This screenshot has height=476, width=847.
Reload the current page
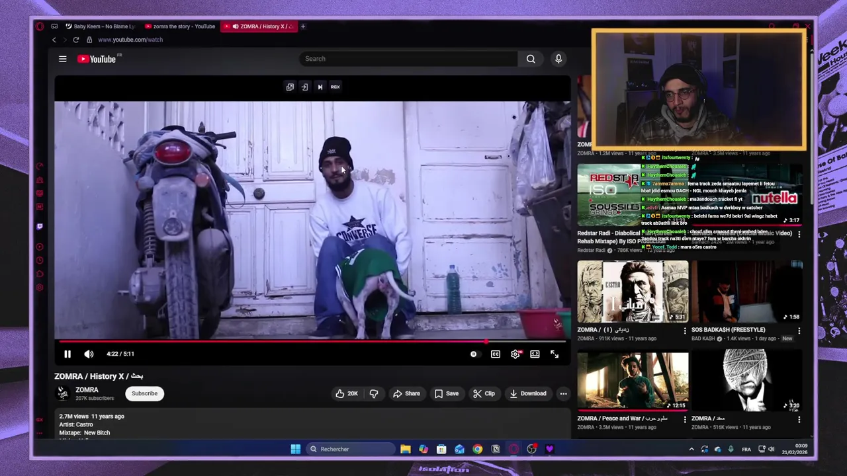point(76,40)
